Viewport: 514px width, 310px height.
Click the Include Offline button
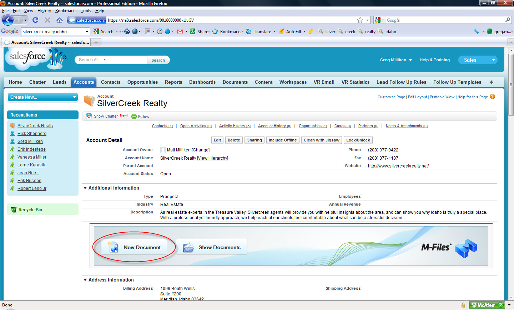pyautogui.click(x=283, y=140)
